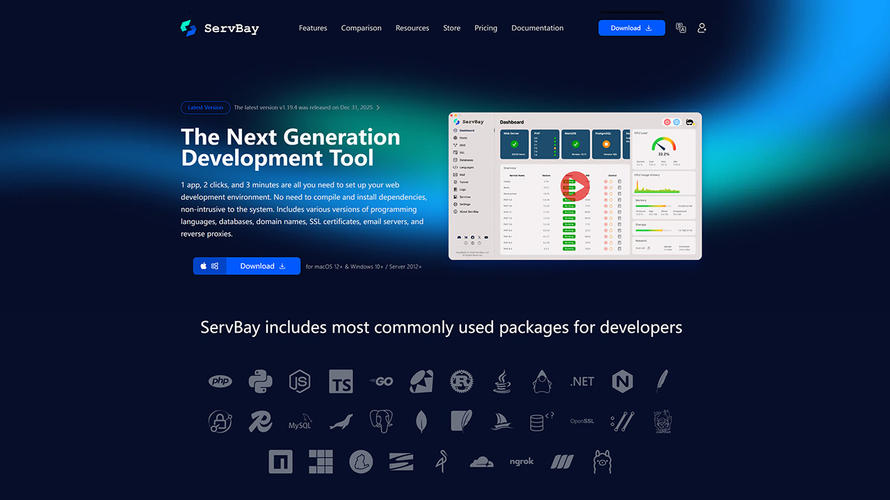Screen dimensions: 890x500
Task: Select the Ollama llama icon
Action: coord(601,462)
